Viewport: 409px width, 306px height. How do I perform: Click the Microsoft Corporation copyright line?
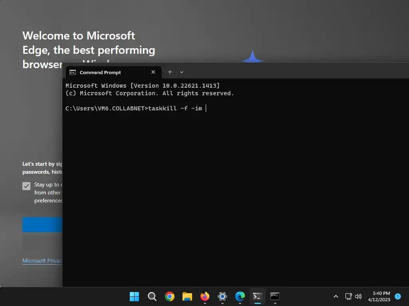tap(149, 93)
